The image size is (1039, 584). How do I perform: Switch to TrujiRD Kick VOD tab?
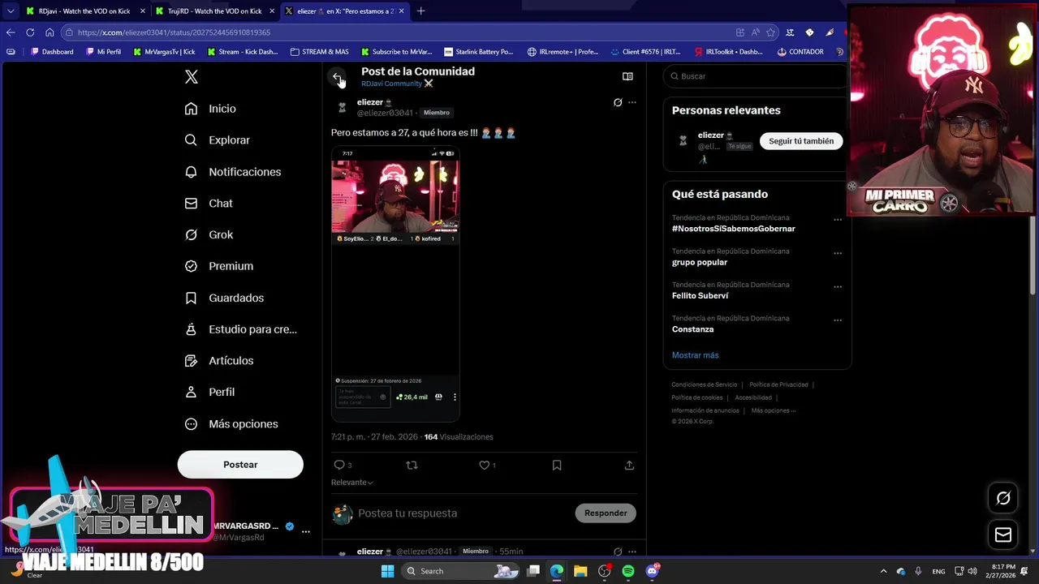coord(216,11)
